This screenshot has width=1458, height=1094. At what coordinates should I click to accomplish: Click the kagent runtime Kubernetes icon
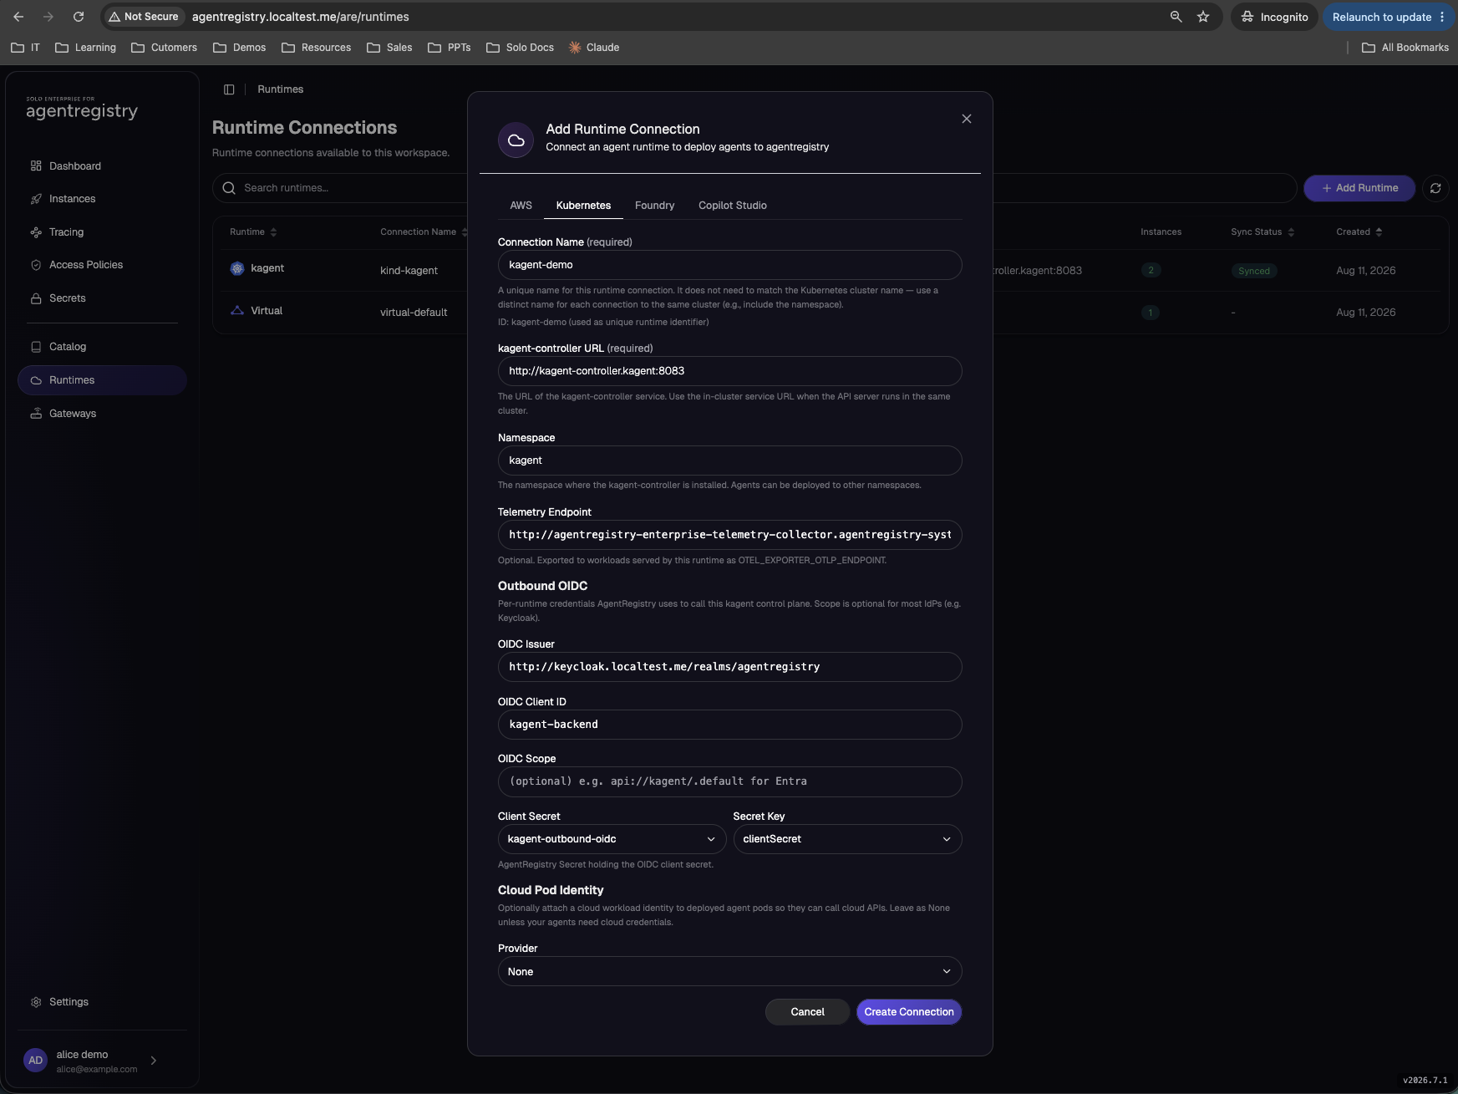[237, 268]
